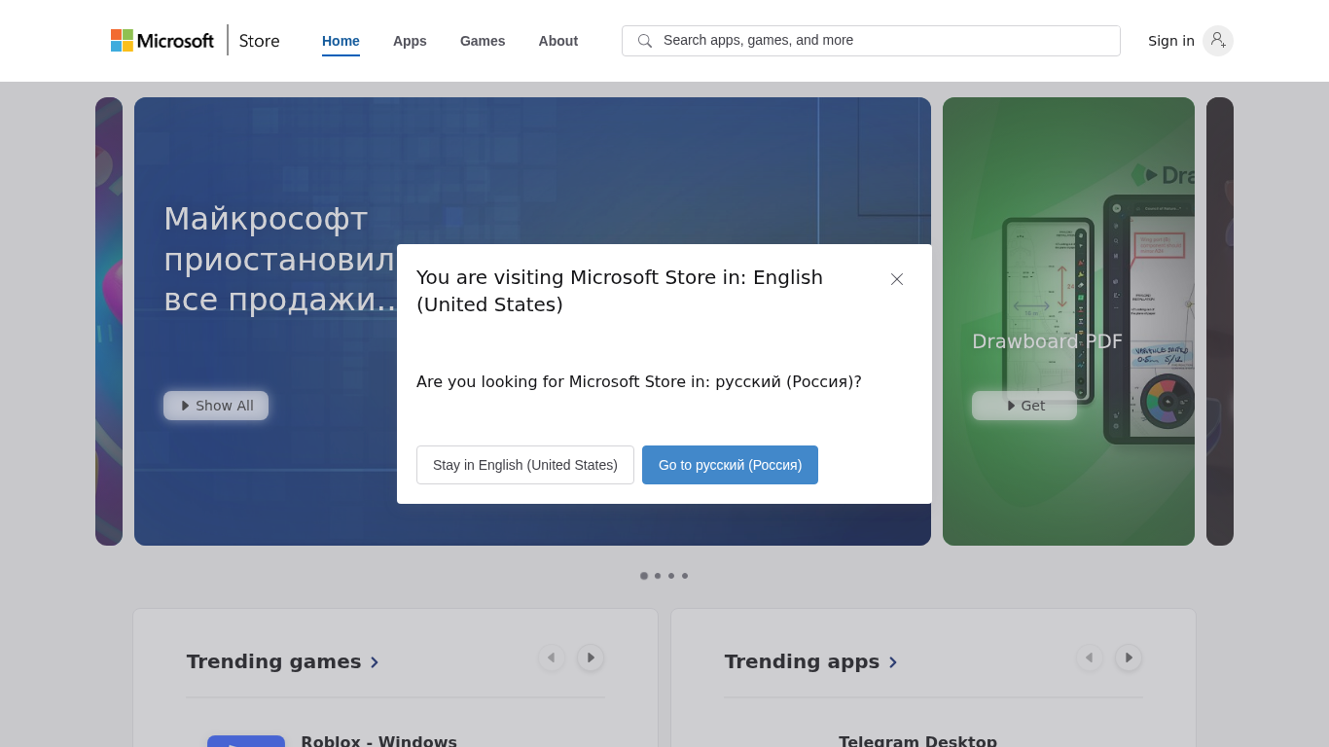Click Get for Drawboard PDF
The width and height of the screenshot is (1329, 747).
1024,406
